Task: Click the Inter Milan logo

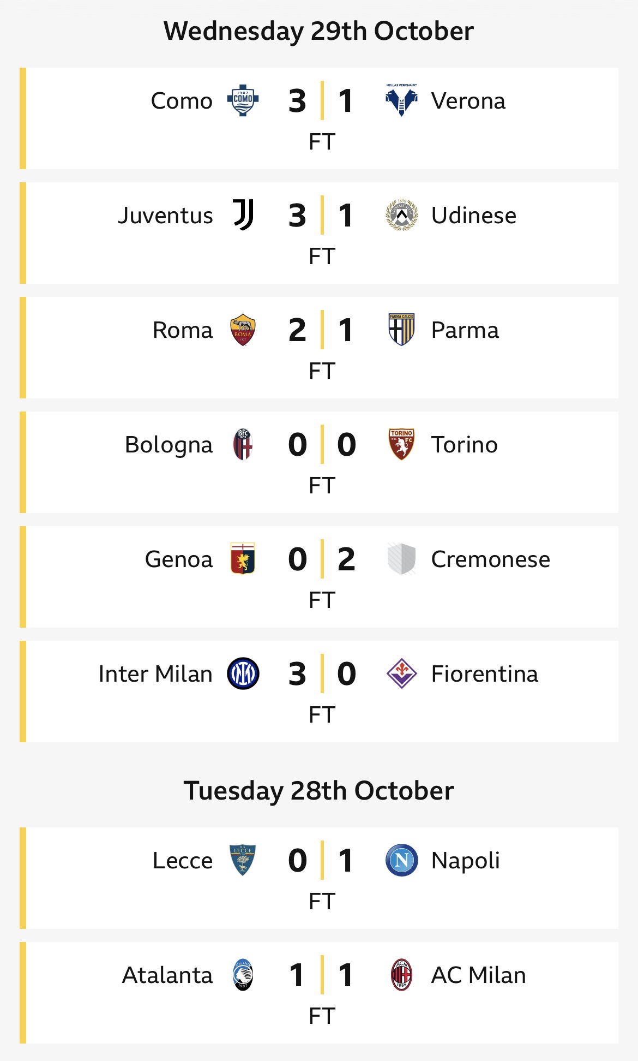Action: (x=243, y=673)
